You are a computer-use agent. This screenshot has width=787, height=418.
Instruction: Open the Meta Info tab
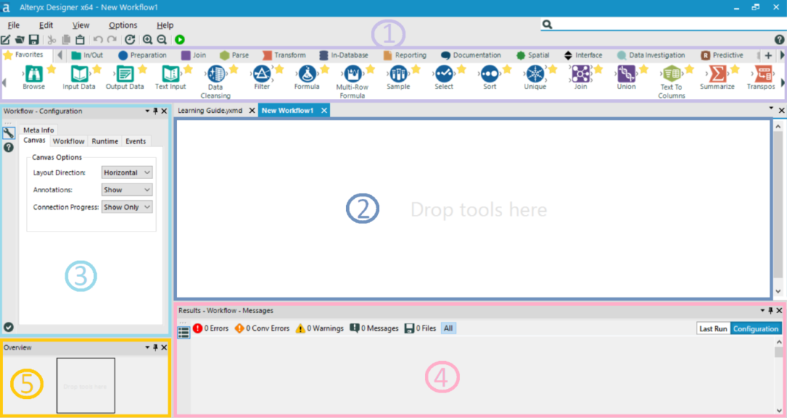[39, 130]
